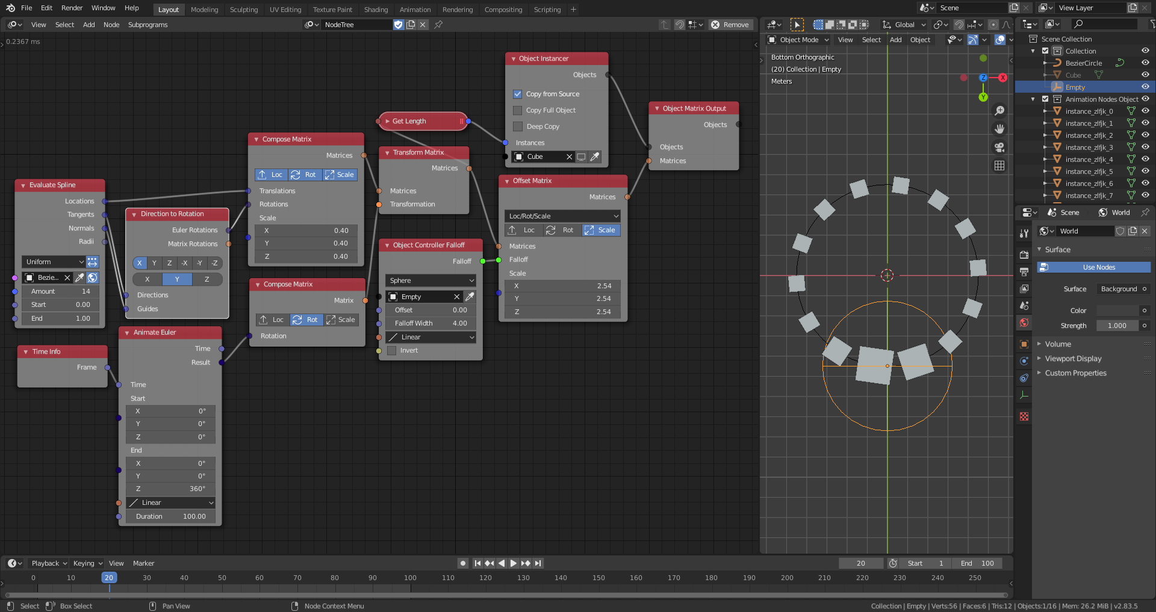Enable Invert checkbox in Falloff node

point(392,350)
